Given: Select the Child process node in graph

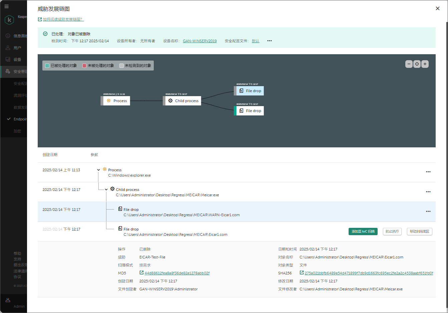Looking at the screenshot, I should 183,101.
